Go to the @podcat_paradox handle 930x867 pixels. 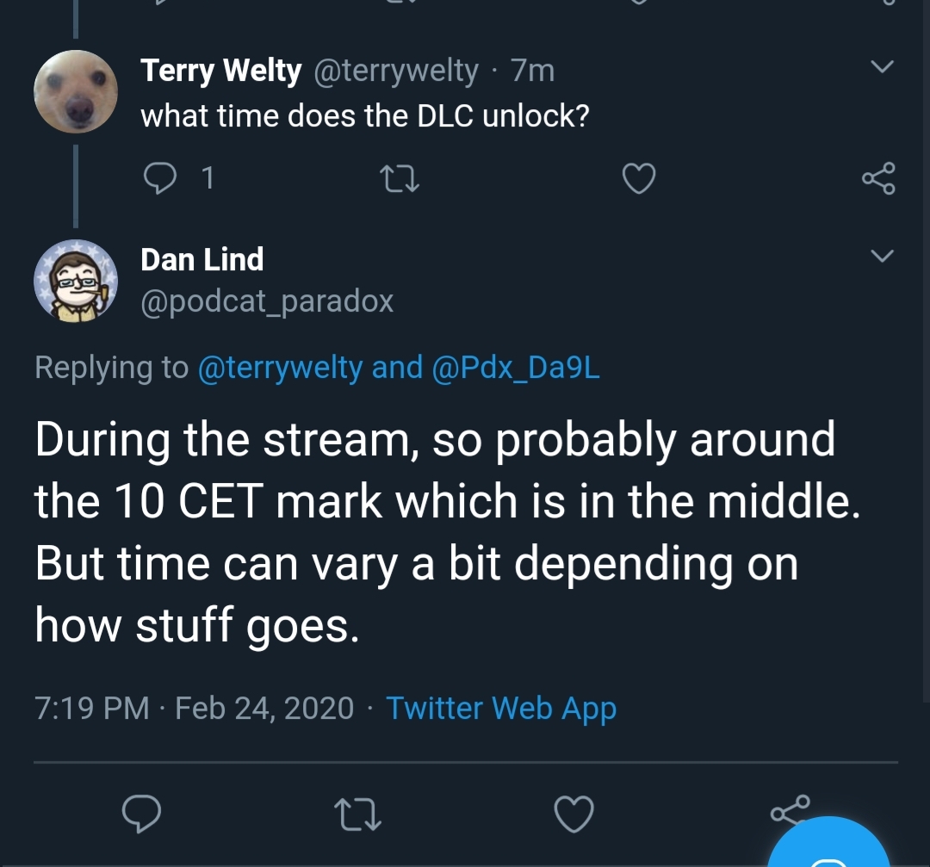pos(267,300)
